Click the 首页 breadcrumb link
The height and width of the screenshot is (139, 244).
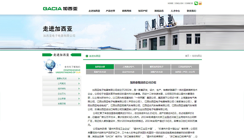[187, 56]
